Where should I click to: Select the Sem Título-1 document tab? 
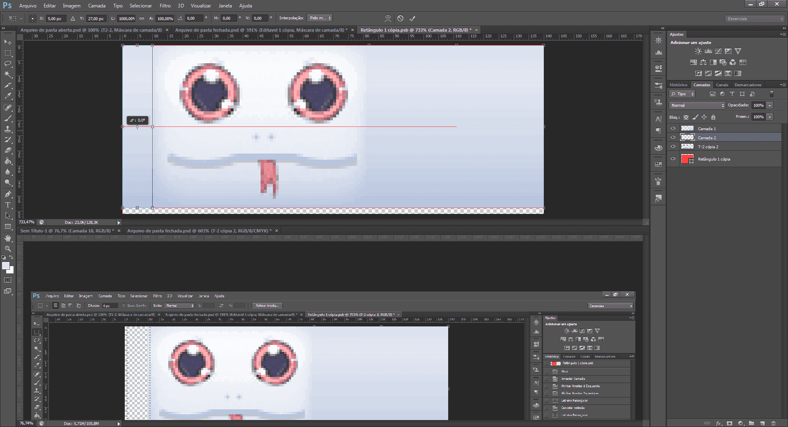coord(68,231)
